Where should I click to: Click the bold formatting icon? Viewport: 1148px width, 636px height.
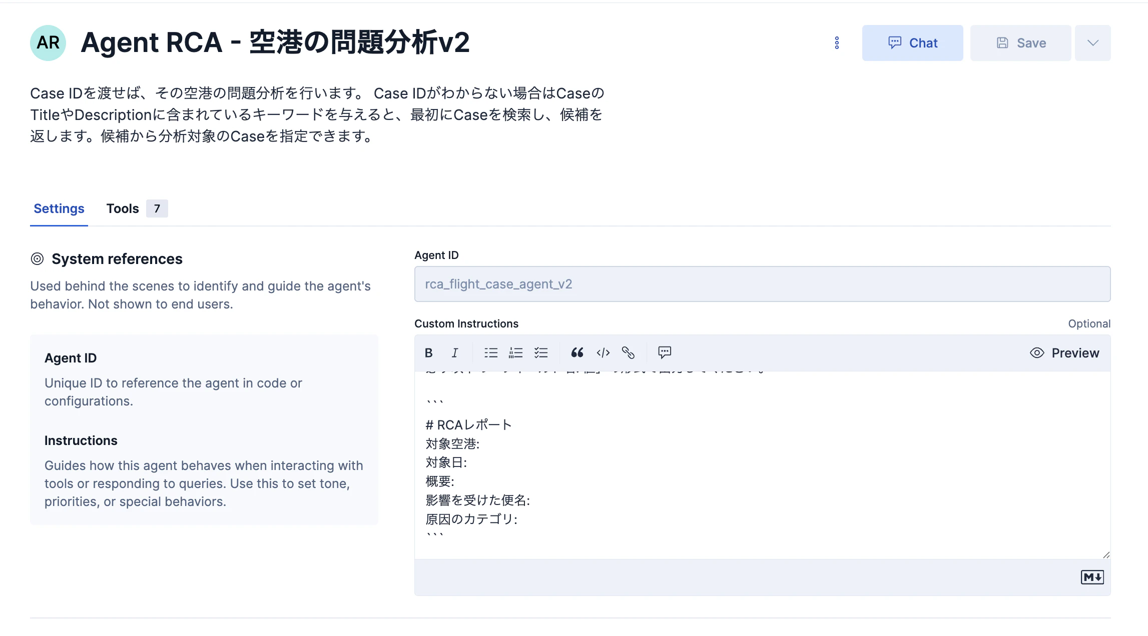point(429,353)
